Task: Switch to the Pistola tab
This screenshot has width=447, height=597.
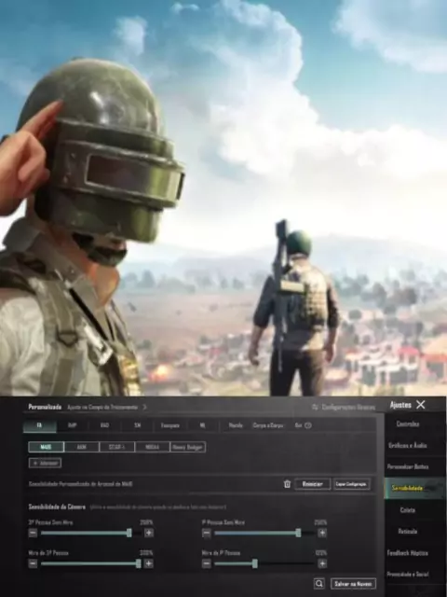Action: point(236,425)
